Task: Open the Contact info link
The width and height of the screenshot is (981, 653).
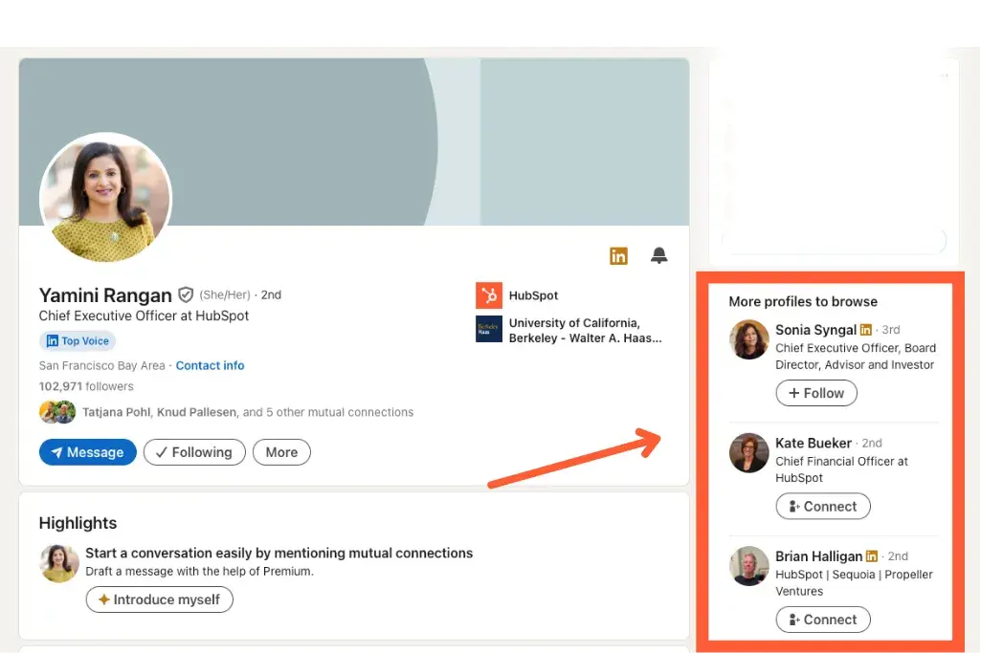Action: pyautogui.click(x=210, y=365)
